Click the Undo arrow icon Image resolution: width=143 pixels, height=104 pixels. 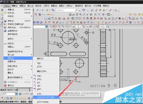[x=37, y=10]
